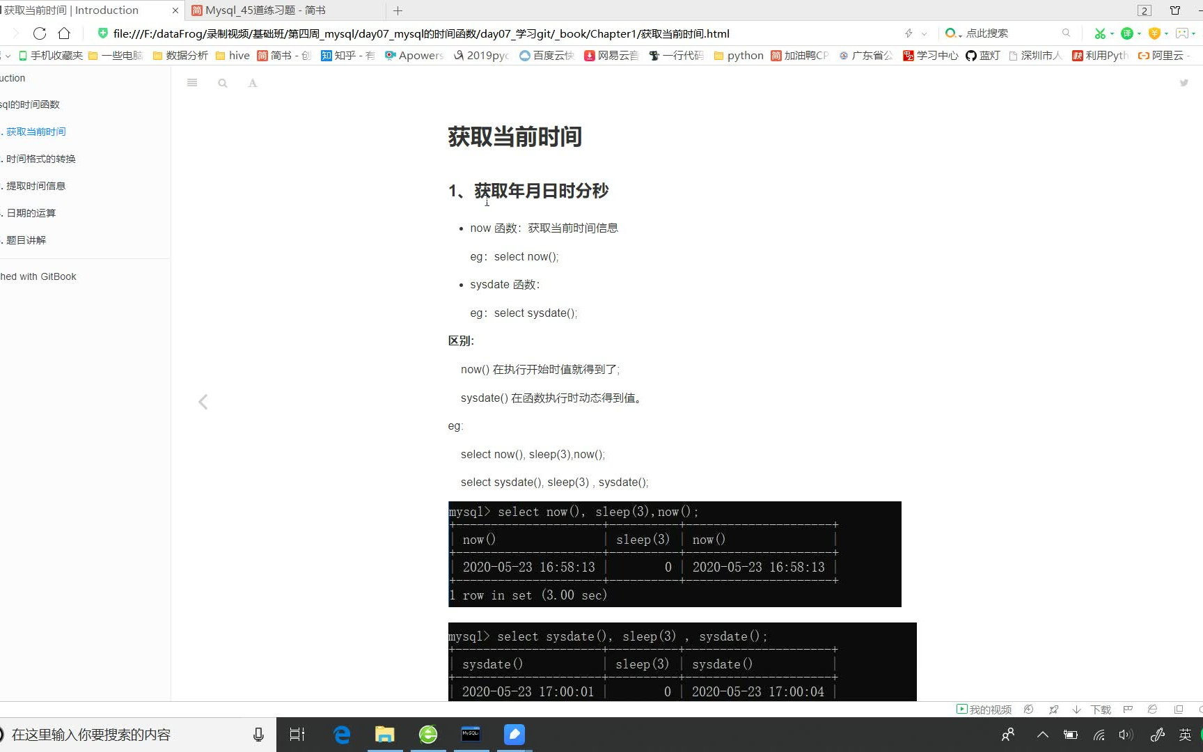Open new browser tab with plus
Image resolution: width=1203 pixels, height=752 pixels.
pos(398,10)
